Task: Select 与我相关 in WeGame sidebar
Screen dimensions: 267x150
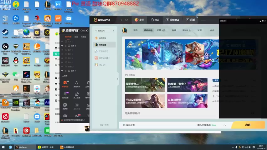Action: (x=104, y=38)
